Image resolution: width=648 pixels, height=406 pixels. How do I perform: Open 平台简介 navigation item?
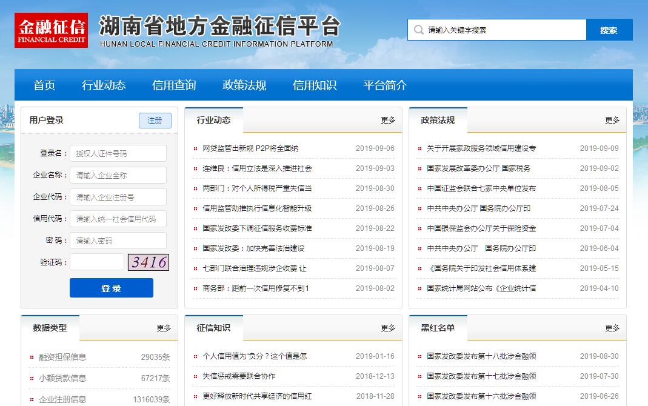click(x=385, y=85)
